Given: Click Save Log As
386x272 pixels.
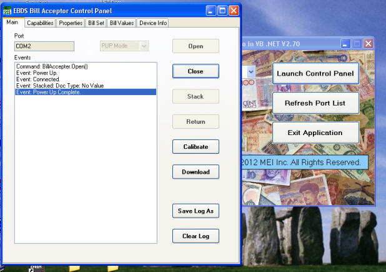Looking at the screenshot, I should [x=195, y=211].
